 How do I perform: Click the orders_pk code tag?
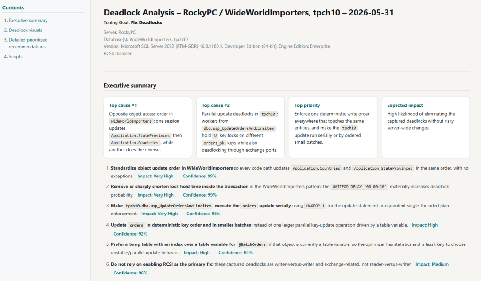[x=214, y=143]
